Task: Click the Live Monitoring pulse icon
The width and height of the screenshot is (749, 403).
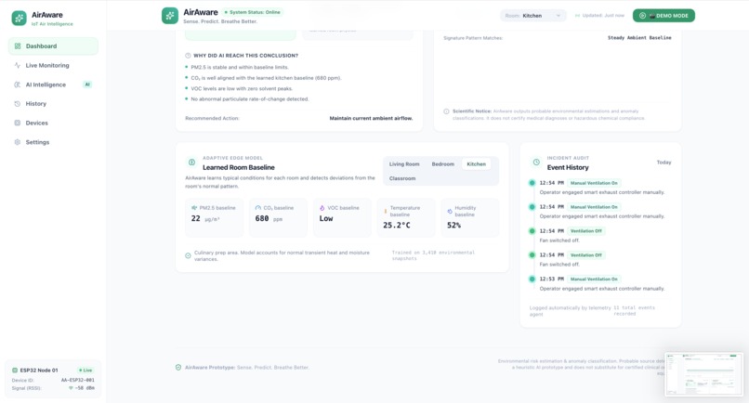Action: pyautogui.click(x=18, y=65)
